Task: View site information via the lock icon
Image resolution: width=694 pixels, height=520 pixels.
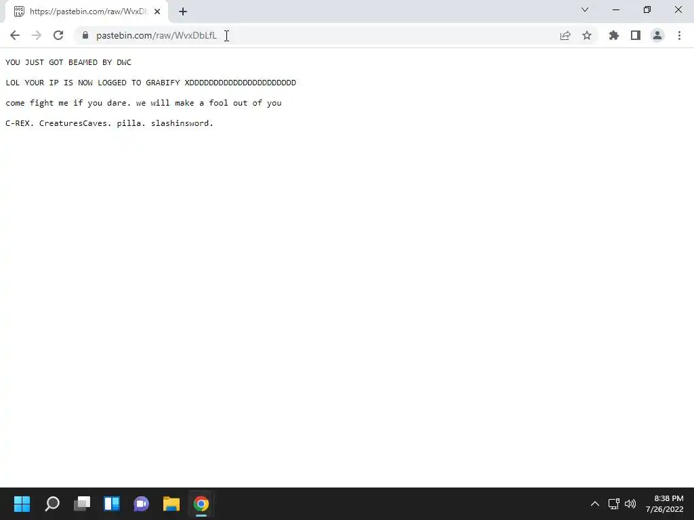Action: point(85,35)
